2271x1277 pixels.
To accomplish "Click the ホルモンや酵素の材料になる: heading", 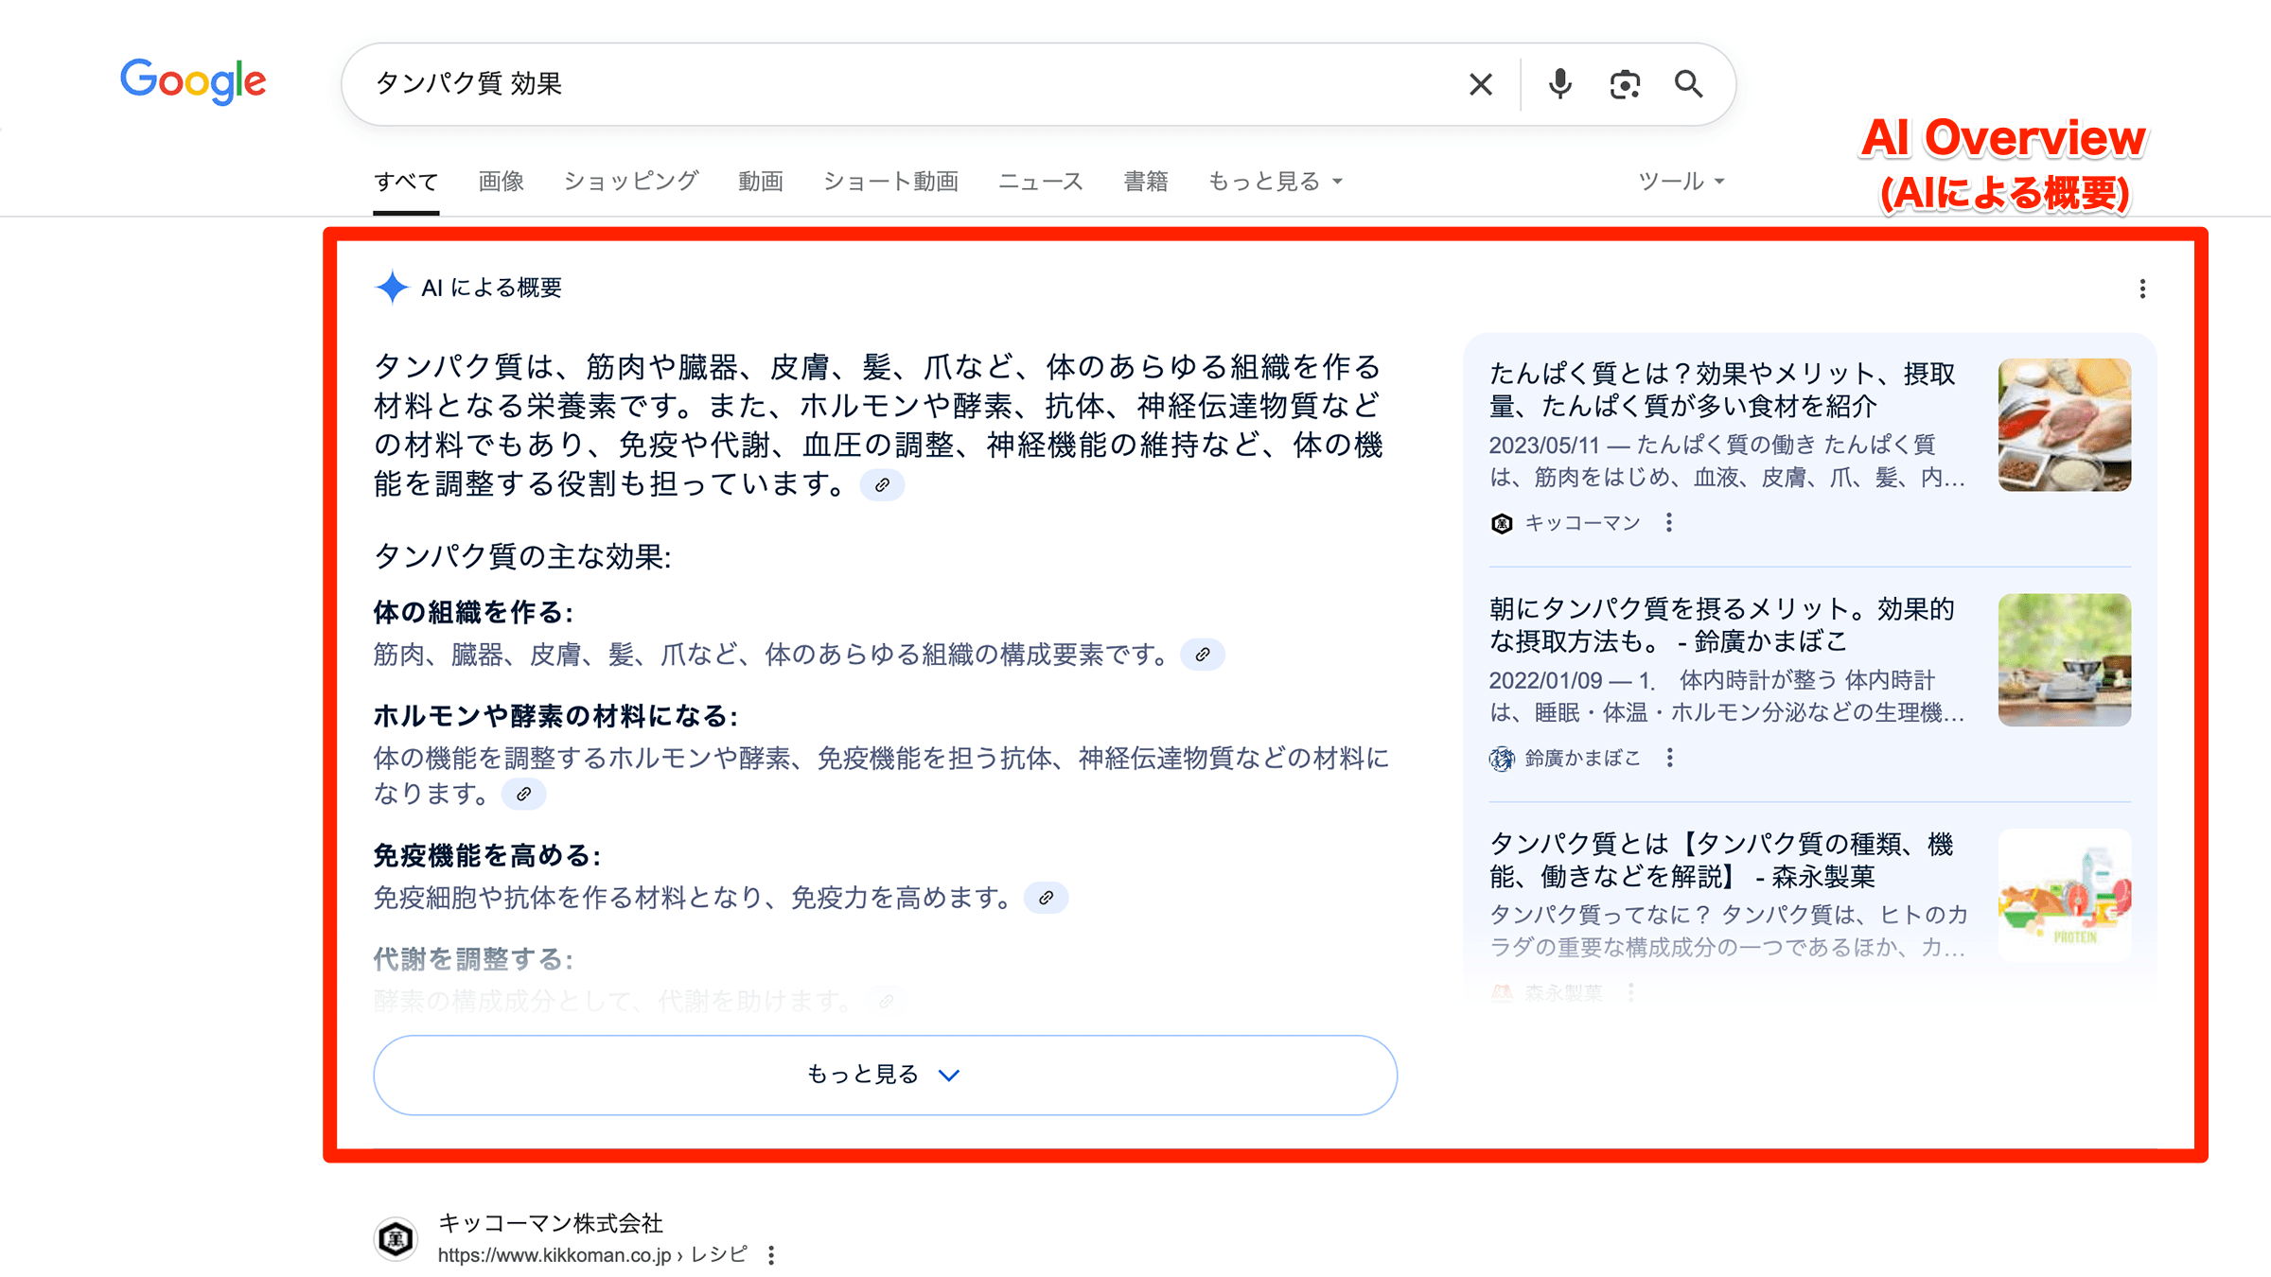I will (555, 716).
